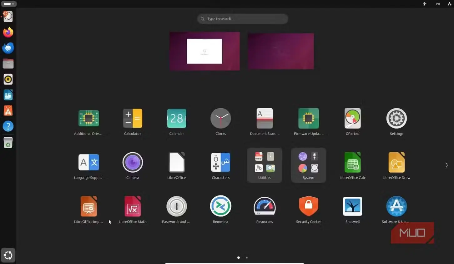Open the Files manager in the dock
The height and width of the screenshot is (264, 454).
(x=8, y=63)
